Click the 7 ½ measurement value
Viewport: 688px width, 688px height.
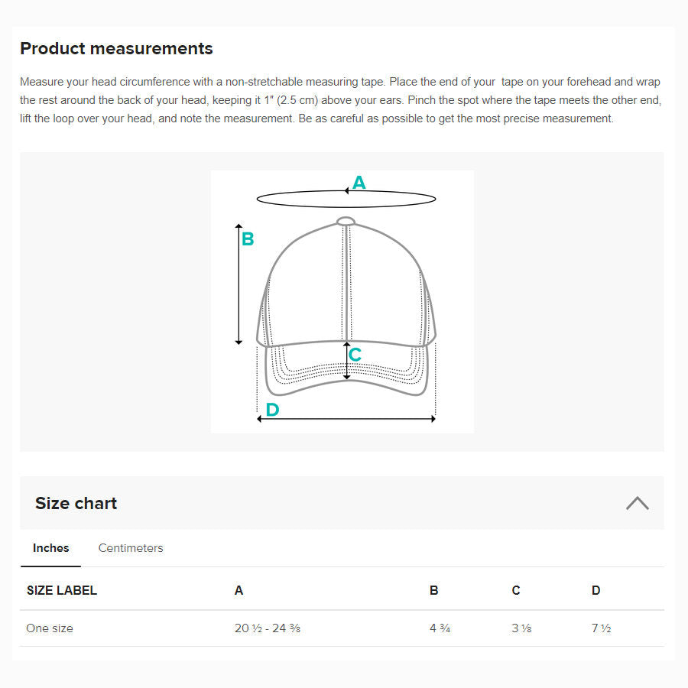tap(601, 628)
